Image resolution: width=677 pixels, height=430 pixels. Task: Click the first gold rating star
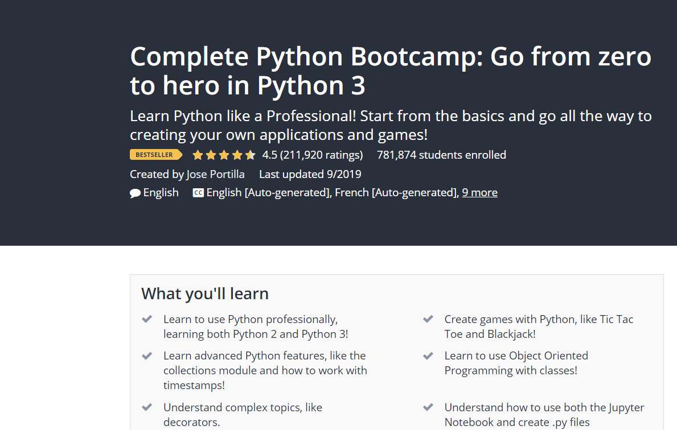(197, 154)
